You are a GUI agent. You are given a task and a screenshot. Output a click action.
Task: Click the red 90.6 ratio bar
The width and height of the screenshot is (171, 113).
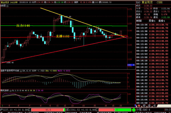click(x=48, y=110)
